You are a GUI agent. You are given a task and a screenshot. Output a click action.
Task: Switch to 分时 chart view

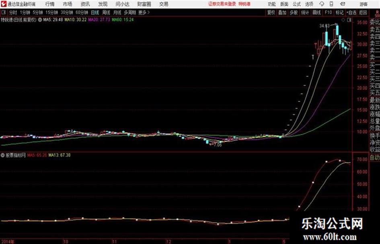point(13,12)
